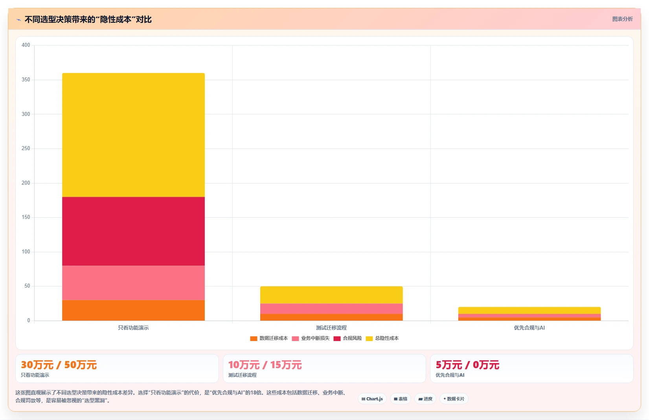Click the y-axis label 100

[26, 252]
